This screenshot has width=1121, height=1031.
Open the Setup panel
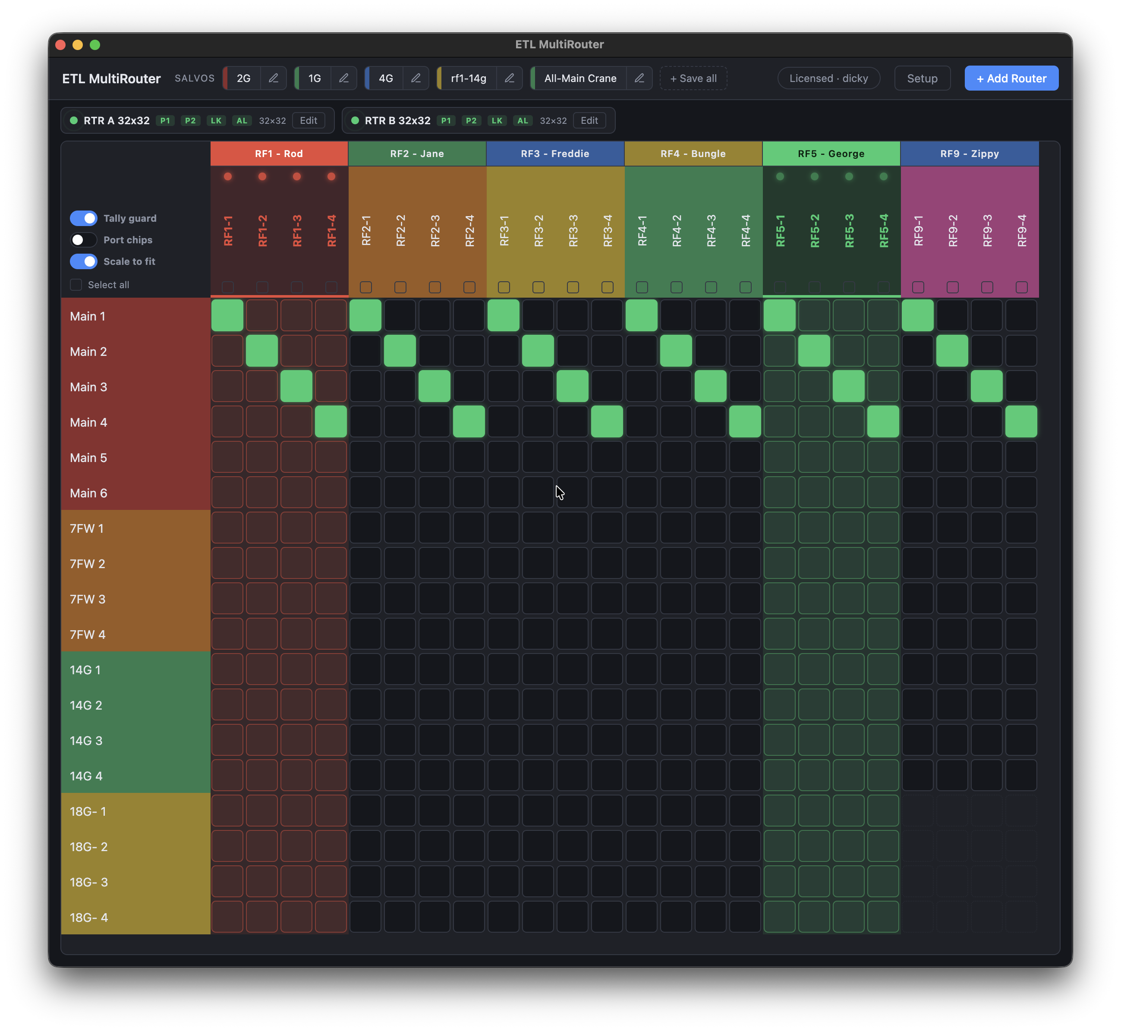(923, 79)
